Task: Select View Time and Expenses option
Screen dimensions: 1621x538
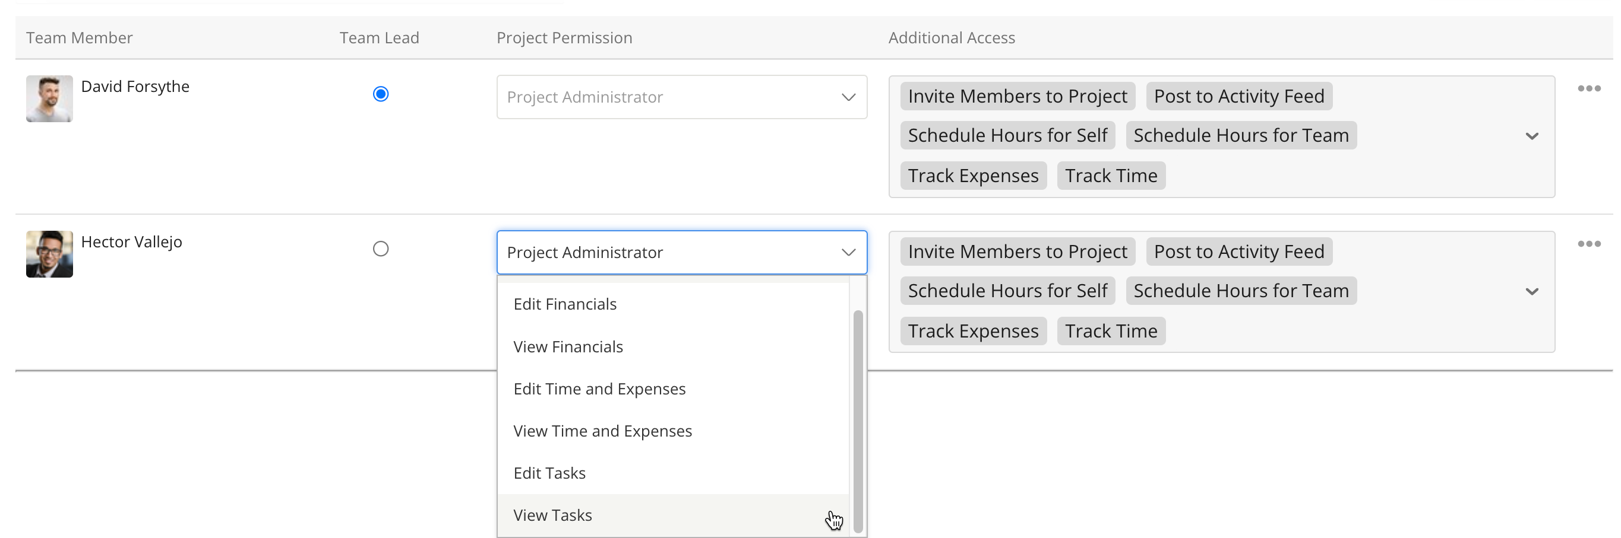Action: tap(602, 431)
